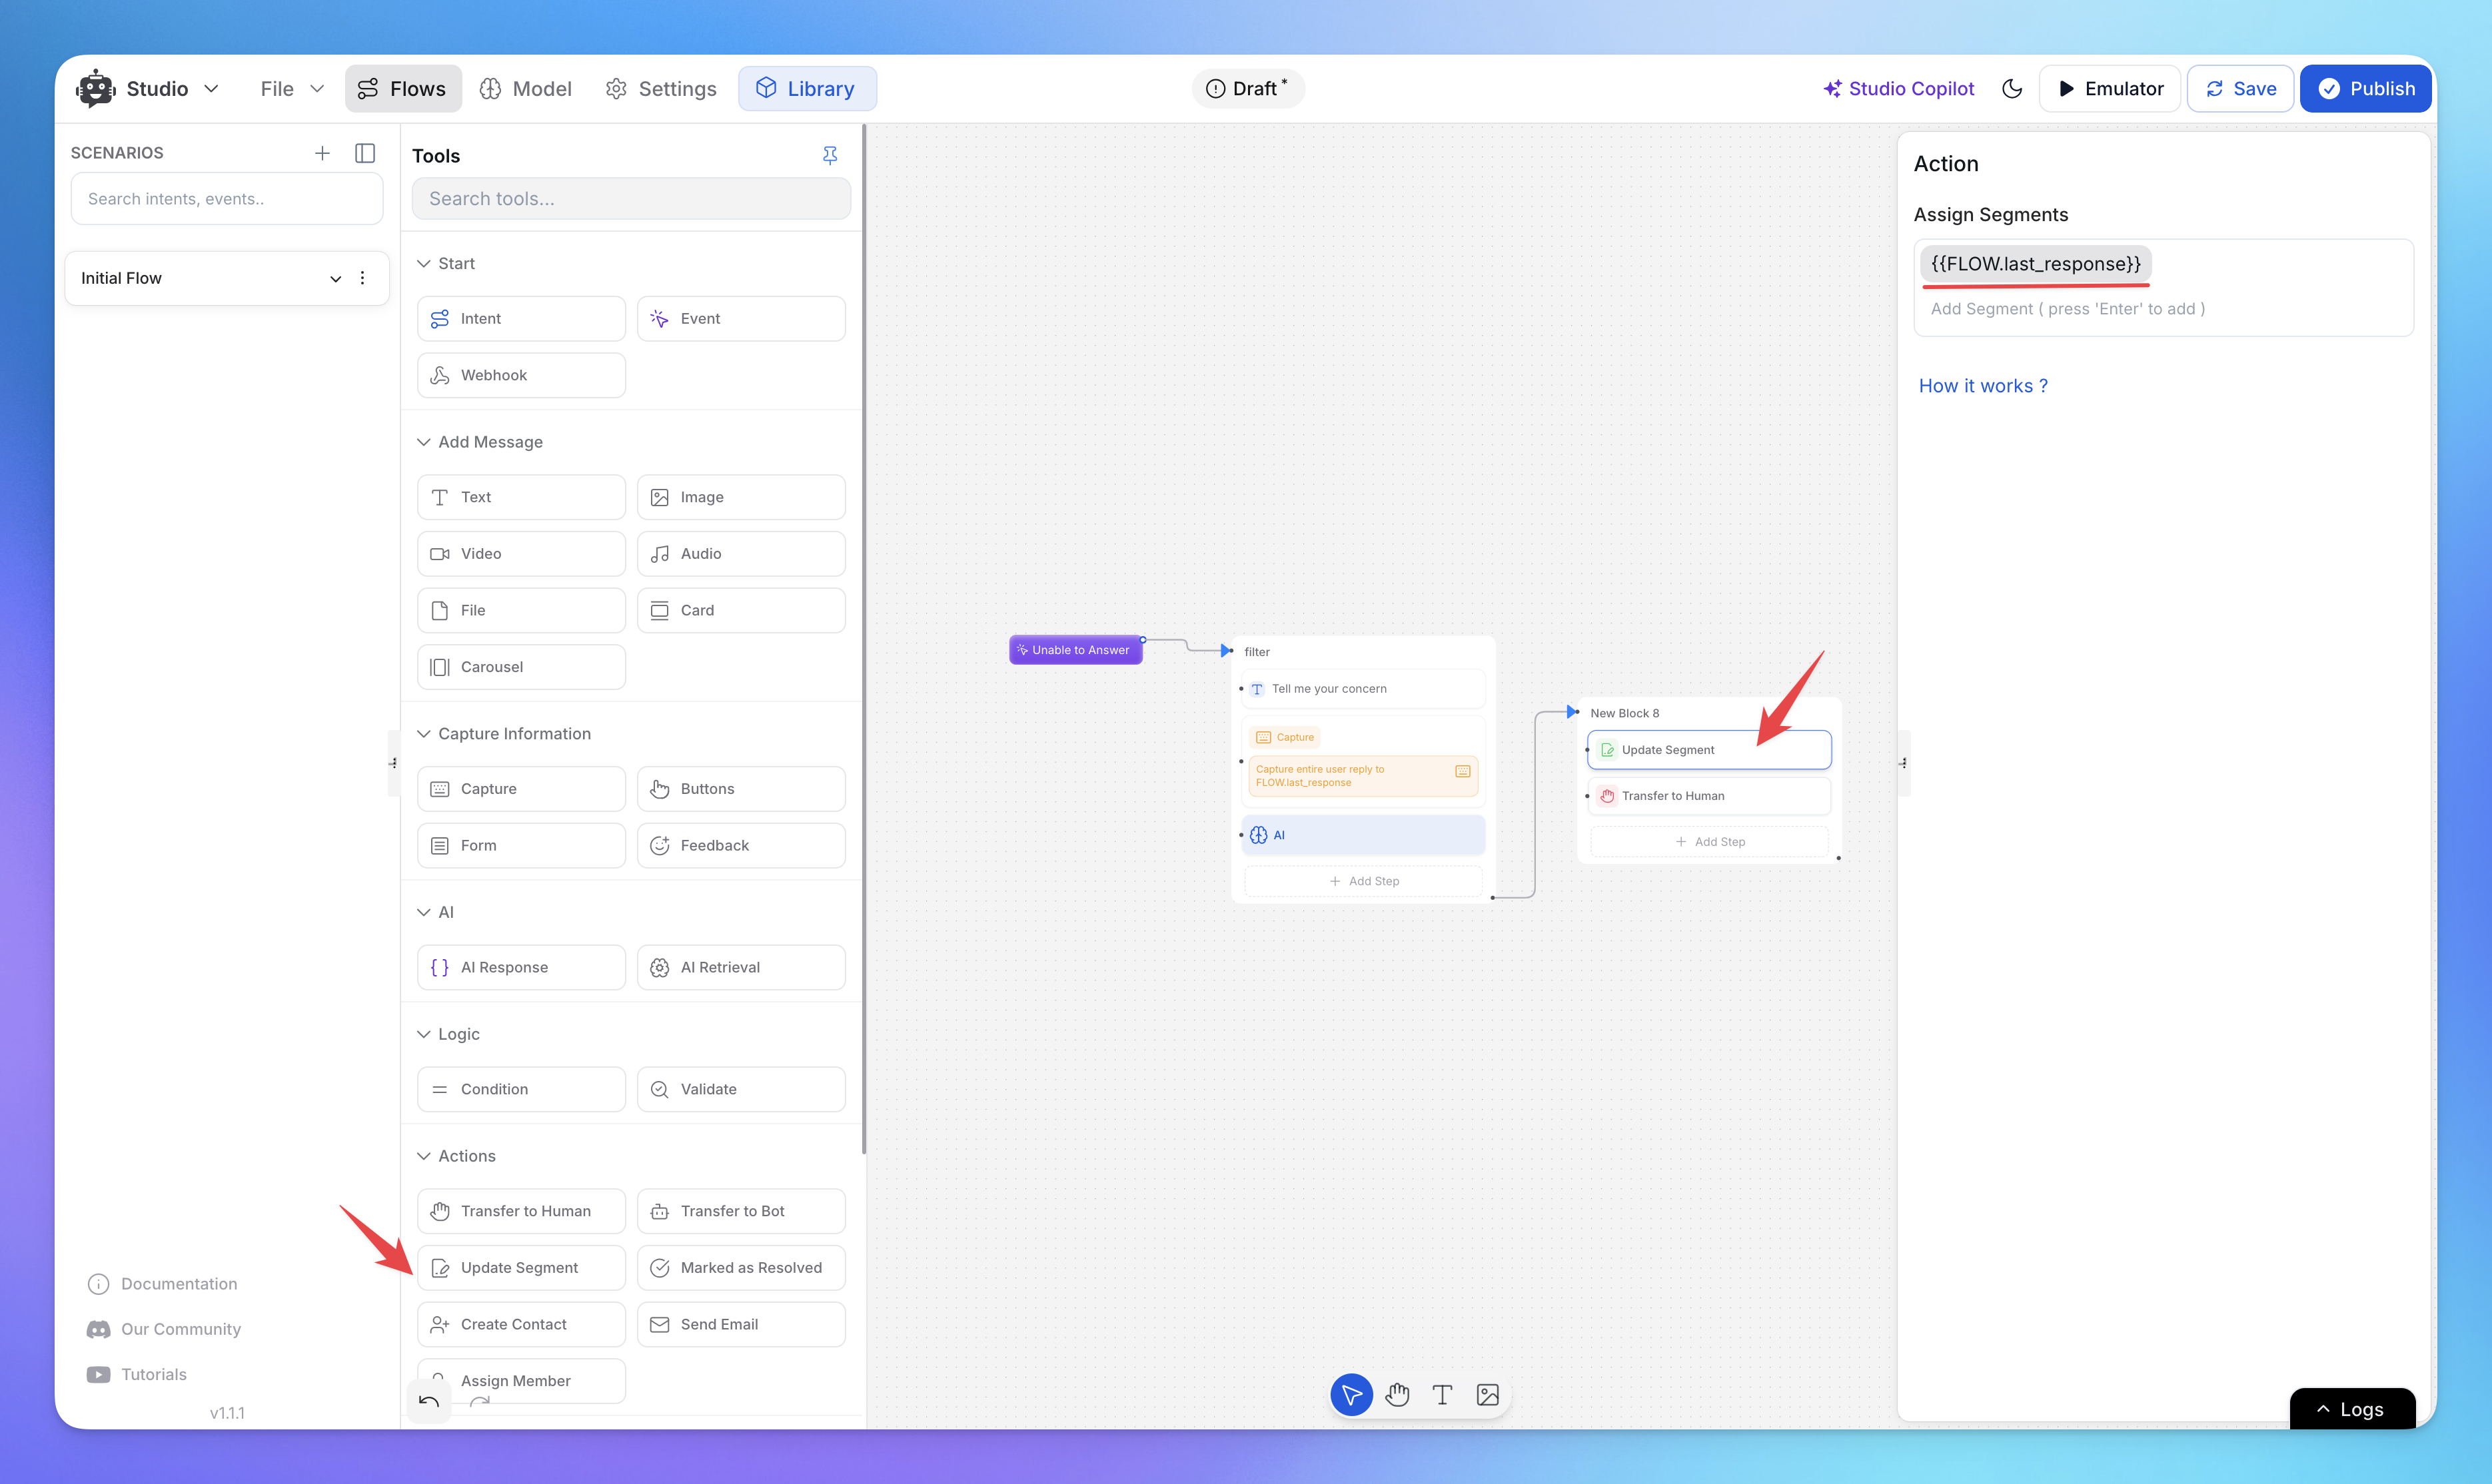Select the Event tool
Image resolution: width=2492 pixels, height=1484 pixels.
coord(742,318)
